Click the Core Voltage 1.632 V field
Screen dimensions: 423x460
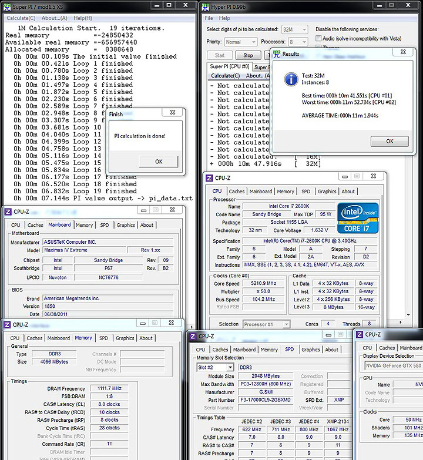point(320,230)
